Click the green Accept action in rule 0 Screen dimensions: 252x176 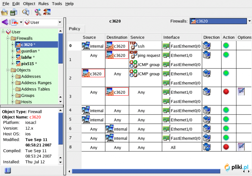(x=226, y=46)
